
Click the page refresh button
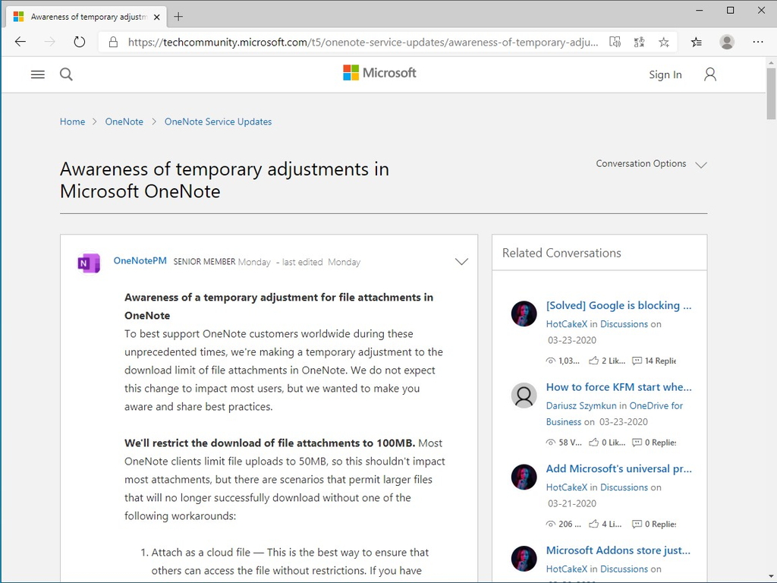80,42
